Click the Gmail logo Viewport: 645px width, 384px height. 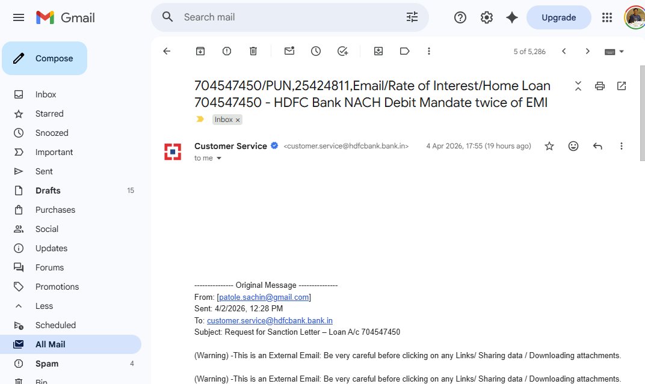click(x=66, y=17)
